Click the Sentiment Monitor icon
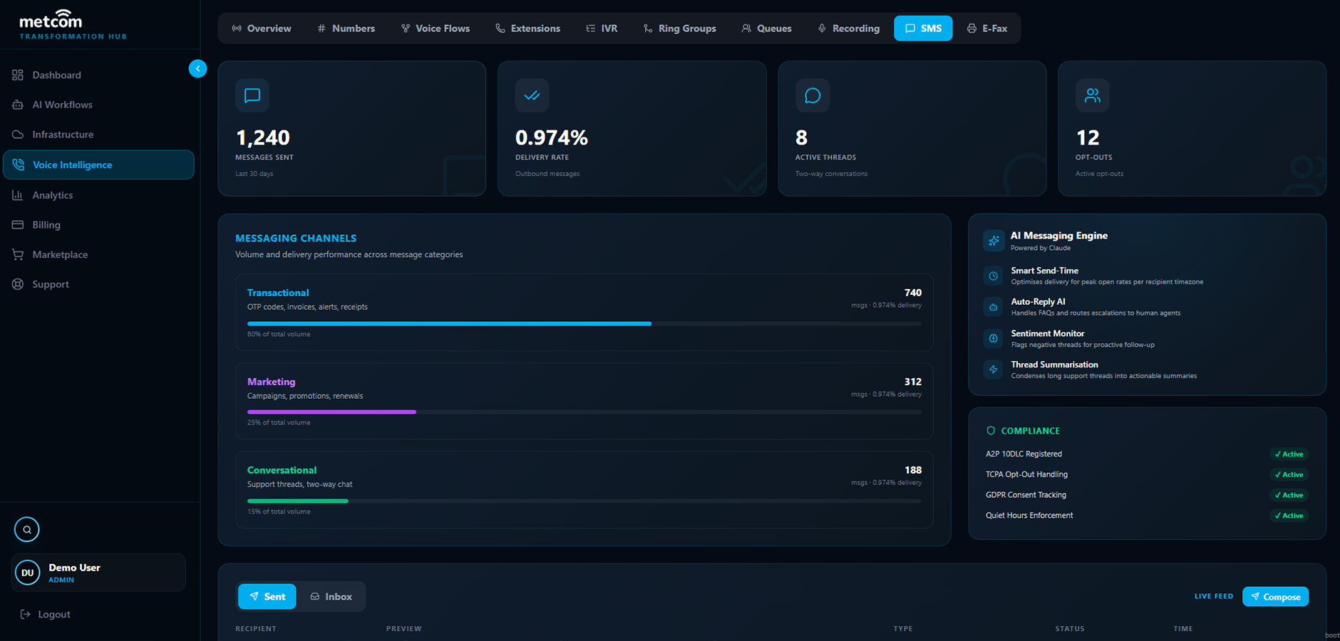This screenshot has width=1340, height=641. 994,338
